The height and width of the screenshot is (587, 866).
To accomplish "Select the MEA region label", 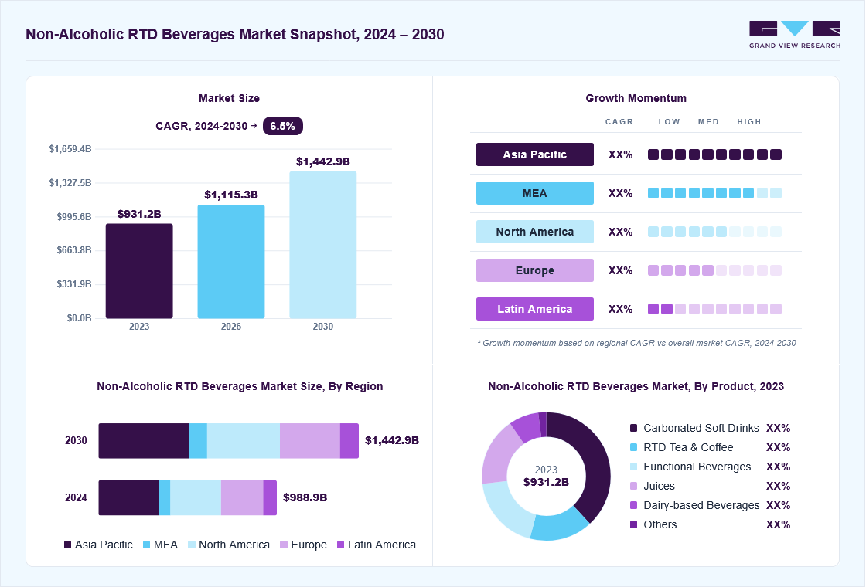I will pos(534,193).
